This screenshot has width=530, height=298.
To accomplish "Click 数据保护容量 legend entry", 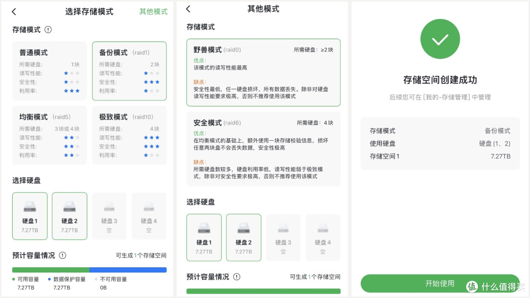I will pos(67,283).
